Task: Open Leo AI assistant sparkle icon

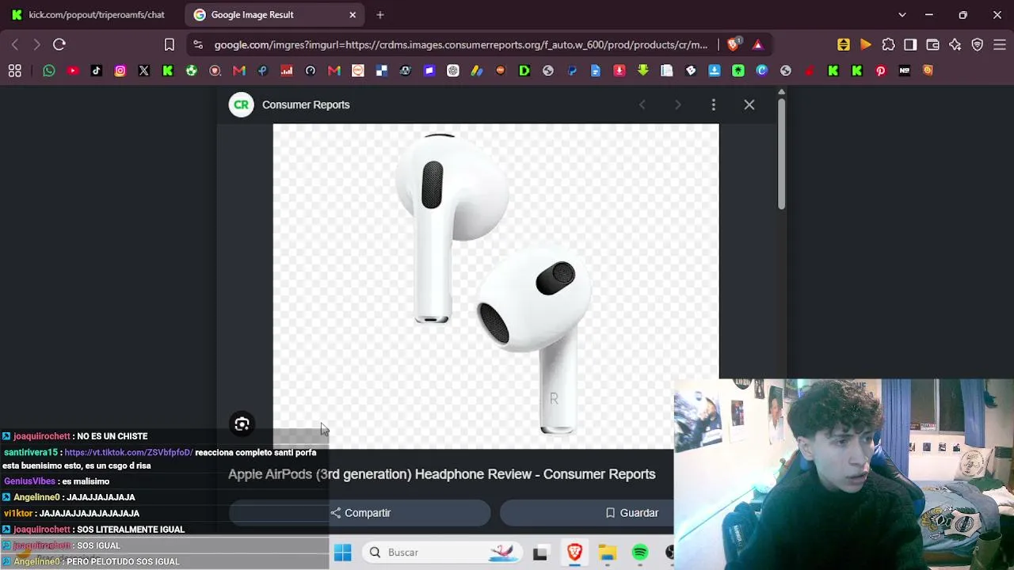Action: pos(955,44)
